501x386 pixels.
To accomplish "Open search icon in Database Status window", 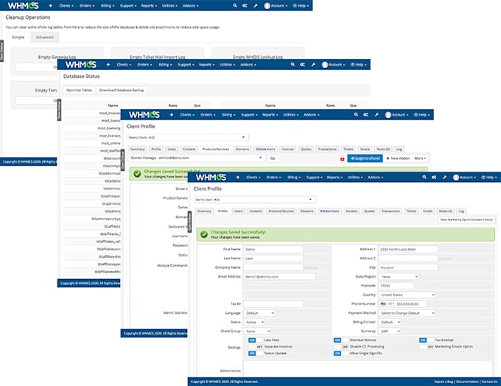I will (x=292, y=65).
